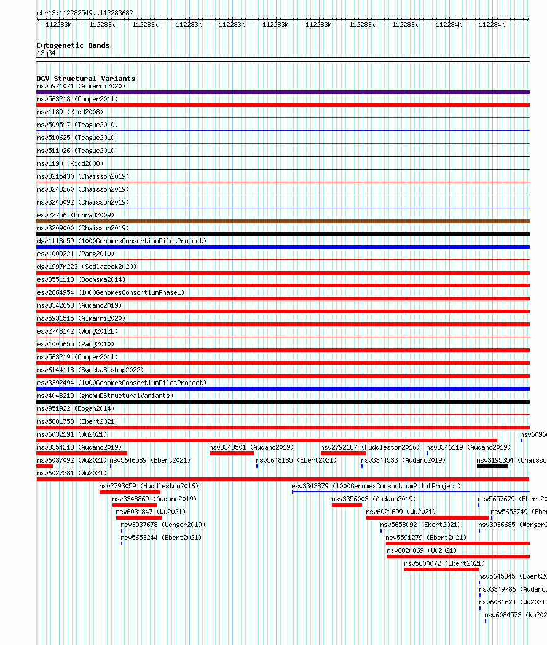Click nsv3344533 (Audano2019) label
The height and width of the screenshot is (645, 547).
(x=403, y=460)
